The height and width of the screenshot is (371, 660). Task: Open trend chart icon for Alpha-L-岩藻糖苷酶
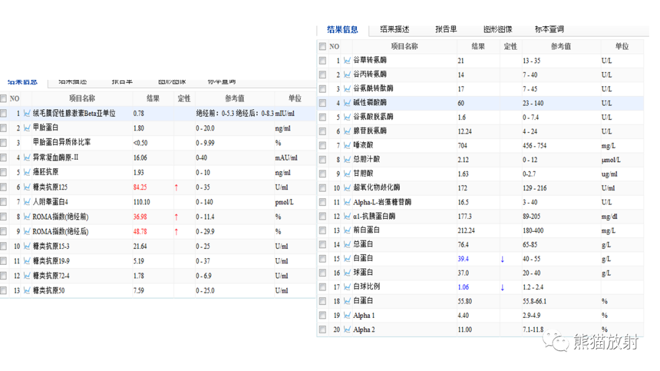pos(347,202)
